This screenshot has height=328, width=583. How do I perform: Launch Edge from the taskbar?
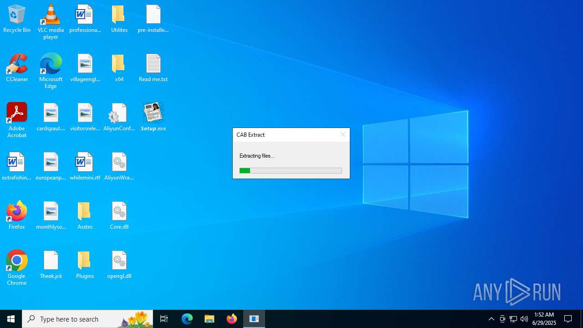pyautogui.click(x=187, y=319)
